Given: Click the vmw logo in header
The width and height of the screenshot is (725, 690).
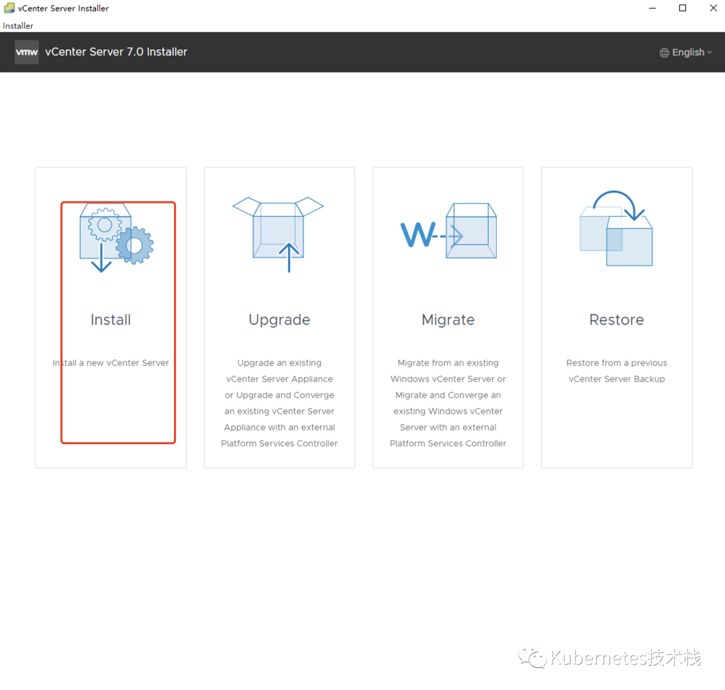Looking at the screenshot, I should [x=27, y=52].
